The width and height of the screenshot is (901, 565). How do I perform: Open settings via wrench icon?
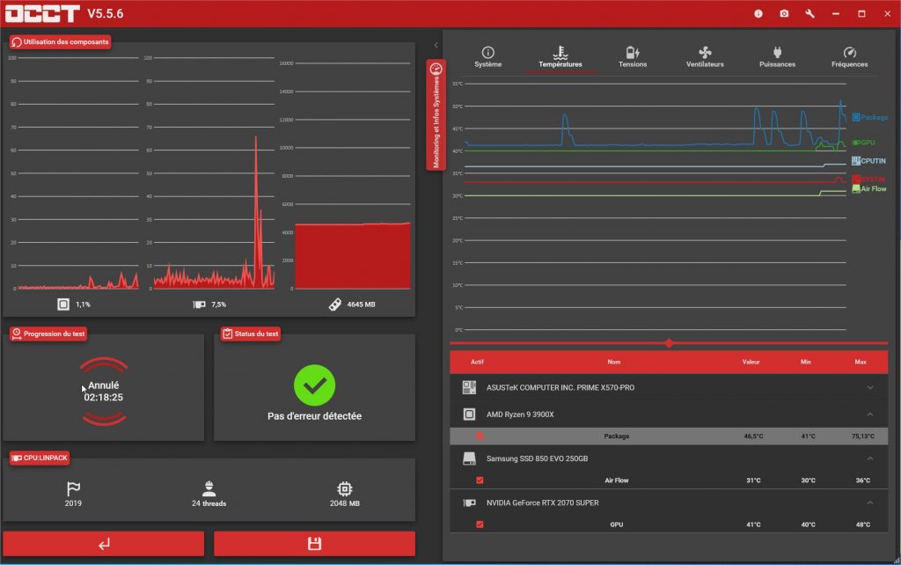click(x=809, y=13)
